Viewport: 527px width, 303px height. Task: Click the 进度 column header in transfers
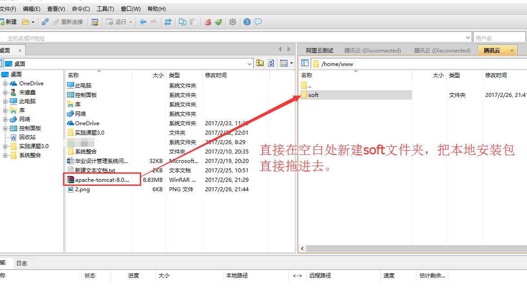(x=134, y=276)
